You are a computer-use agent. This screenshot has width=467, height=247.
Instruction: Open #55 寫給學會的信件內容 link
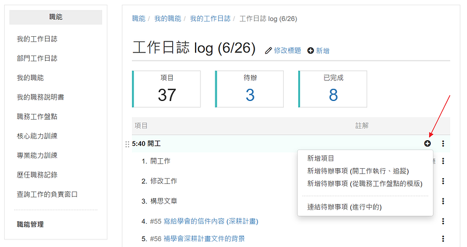click(x=204, y=221)
